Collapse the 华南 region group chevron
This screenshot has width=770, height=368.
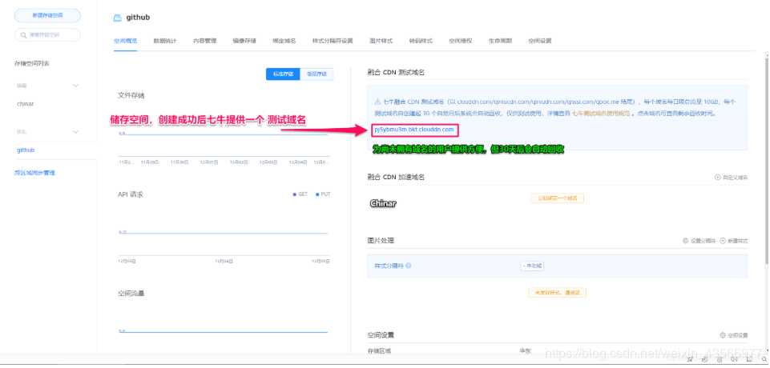coord(75,86)
